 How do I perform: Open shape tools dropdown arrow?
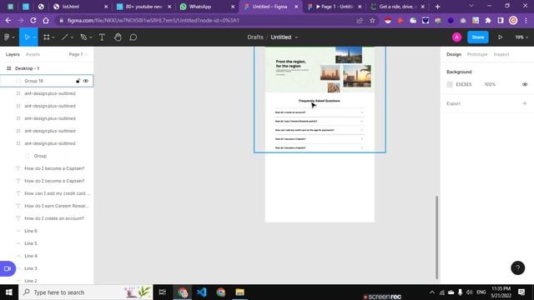pyautogui.click(x=72, y=37)
